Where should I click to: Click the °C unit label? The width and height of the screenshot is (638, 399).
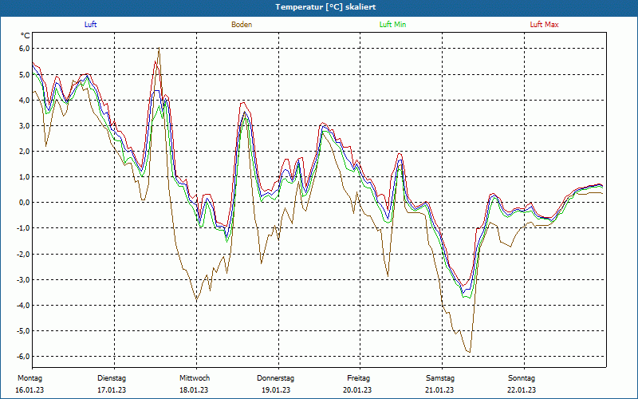point(26,35)
